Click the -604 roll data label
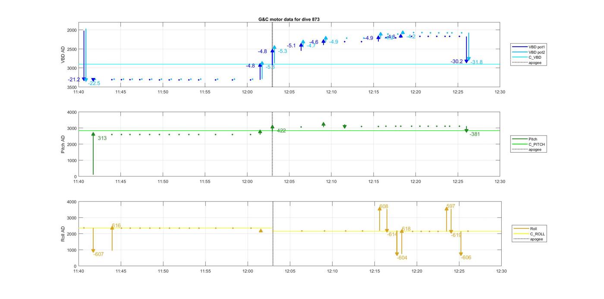604x299 pixels. pyautogui.click(x=402, y=258)
